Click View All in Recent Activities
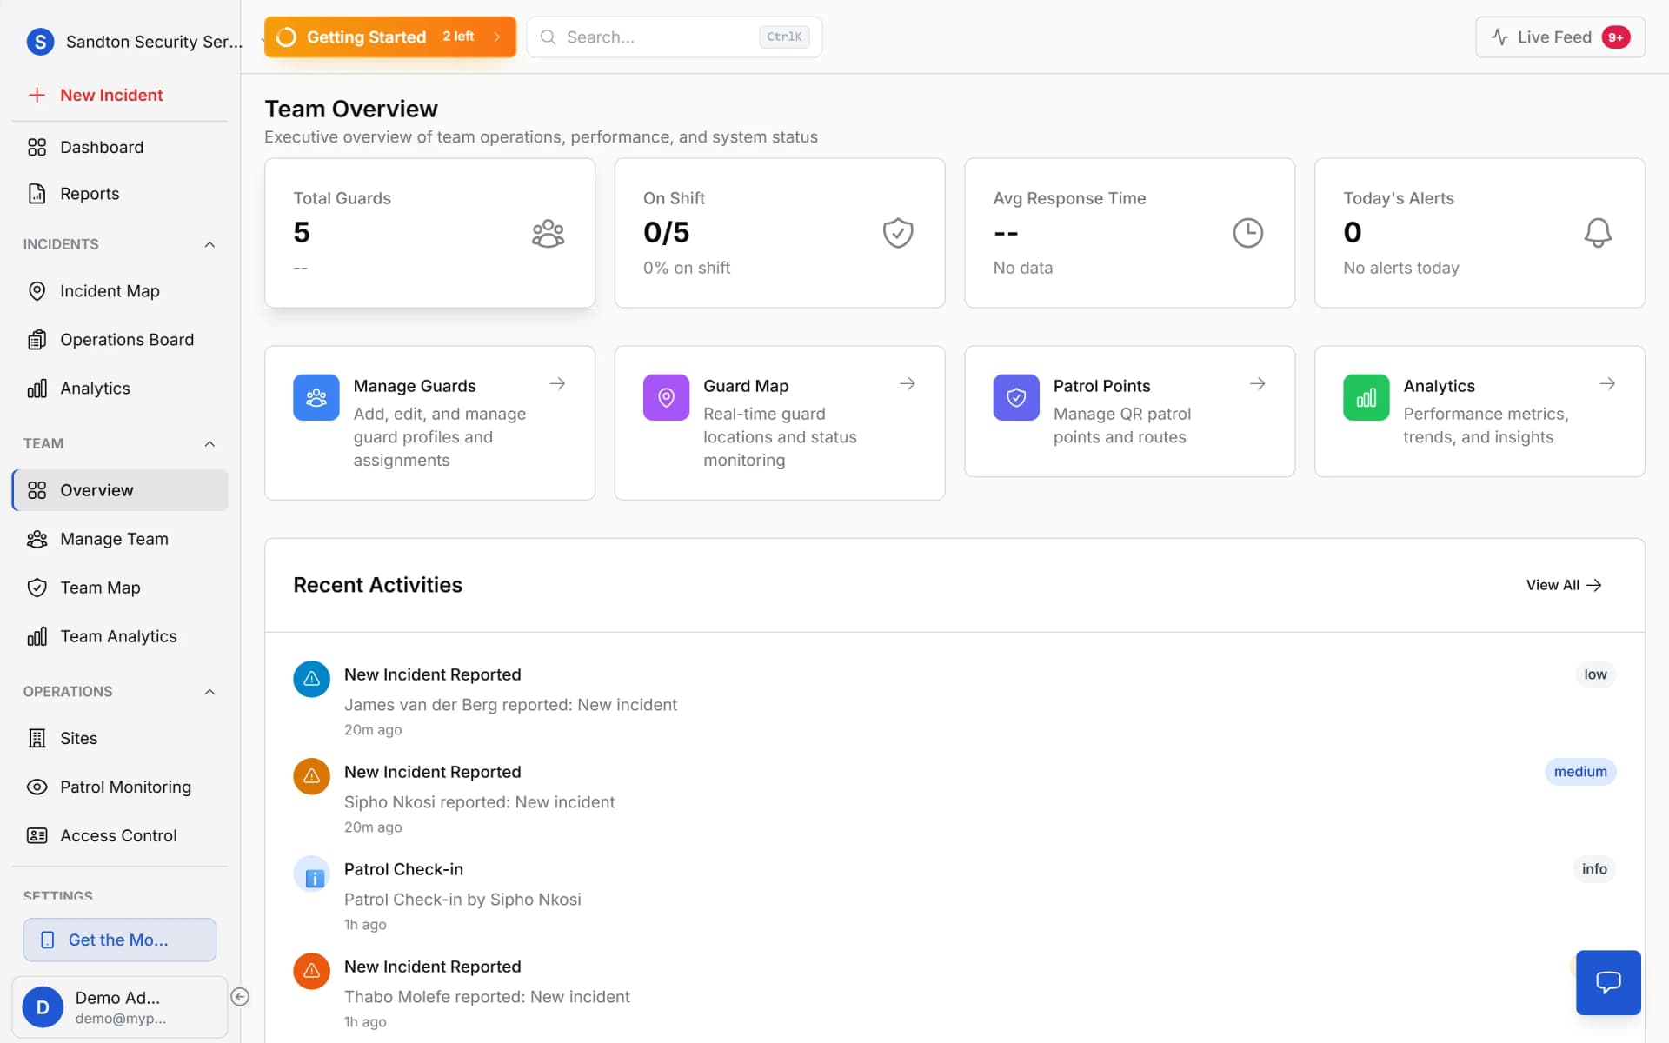Viewport: 1669px width, 1043px height. click(x=1563, y=585)
